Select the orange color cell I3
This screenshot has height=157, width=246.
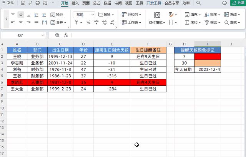click(x=208, y=63)
